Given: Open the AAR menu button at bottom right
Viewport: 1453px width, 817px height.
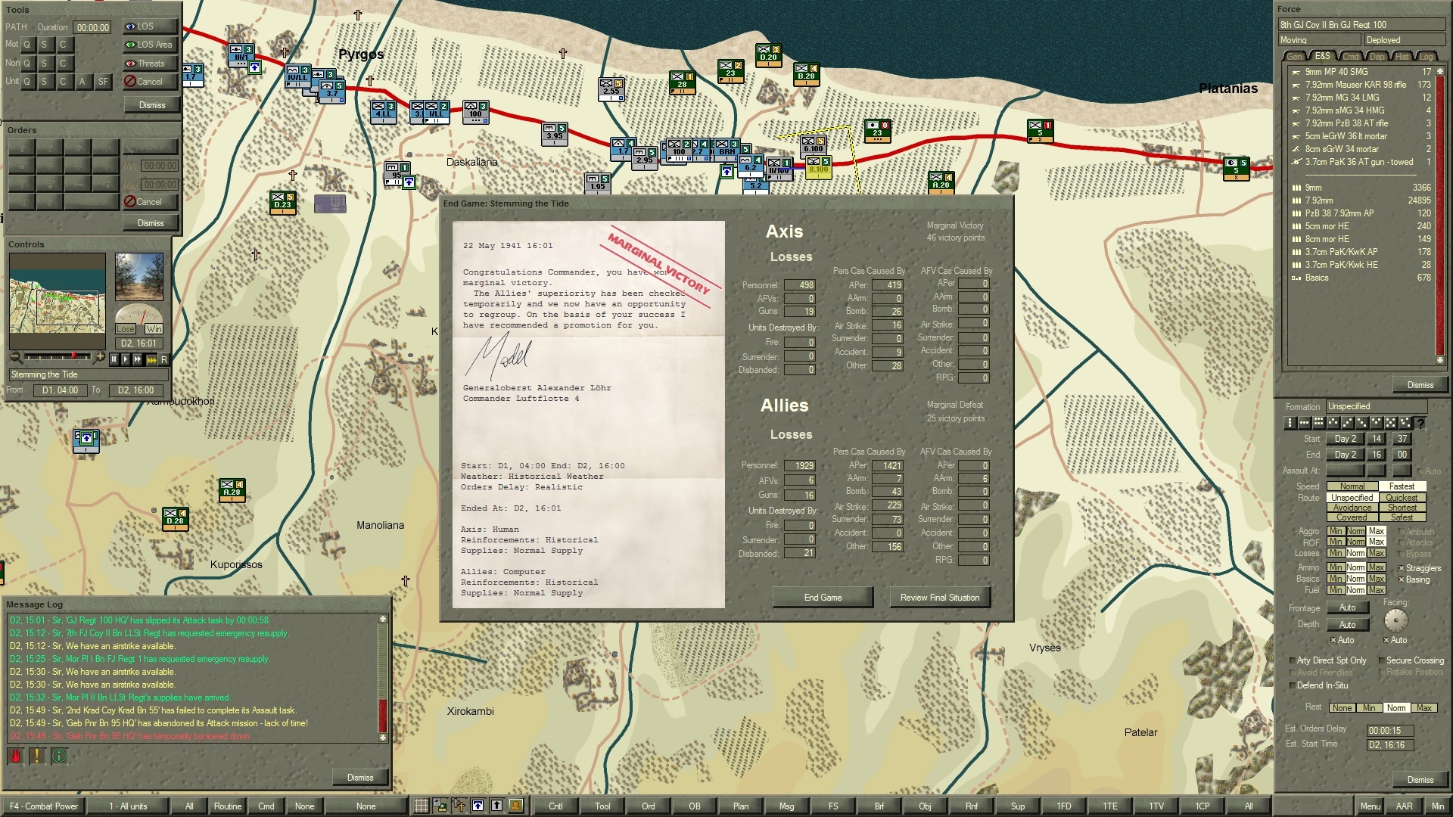Looking at the screenshot, I should click(1404, 806).
